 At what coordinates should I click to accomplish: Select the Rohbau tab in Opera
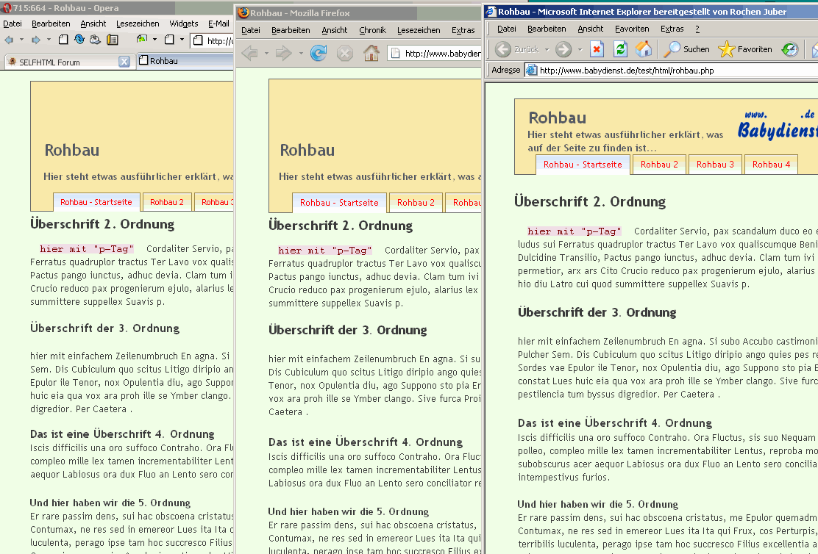coord(185,61)
